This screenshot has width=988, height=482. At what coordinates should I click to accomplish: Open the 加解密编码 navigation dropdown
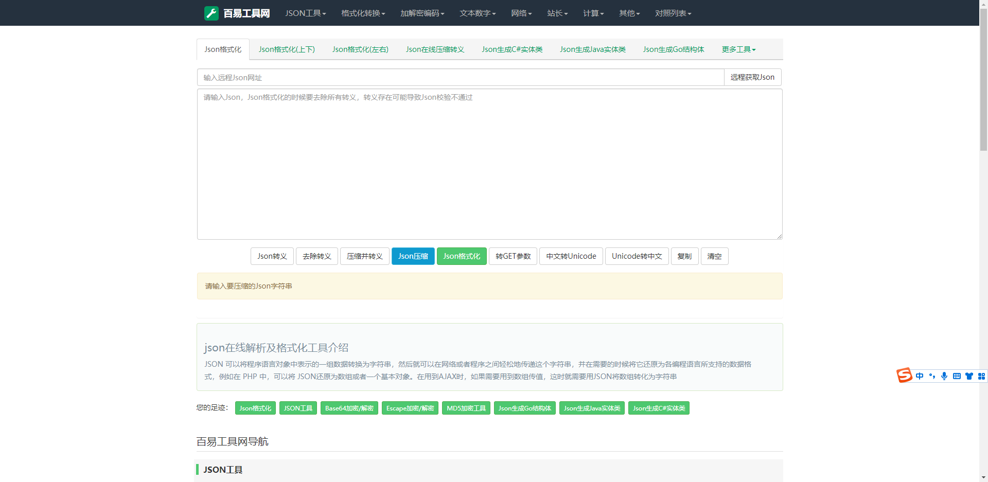click(422, 13)
